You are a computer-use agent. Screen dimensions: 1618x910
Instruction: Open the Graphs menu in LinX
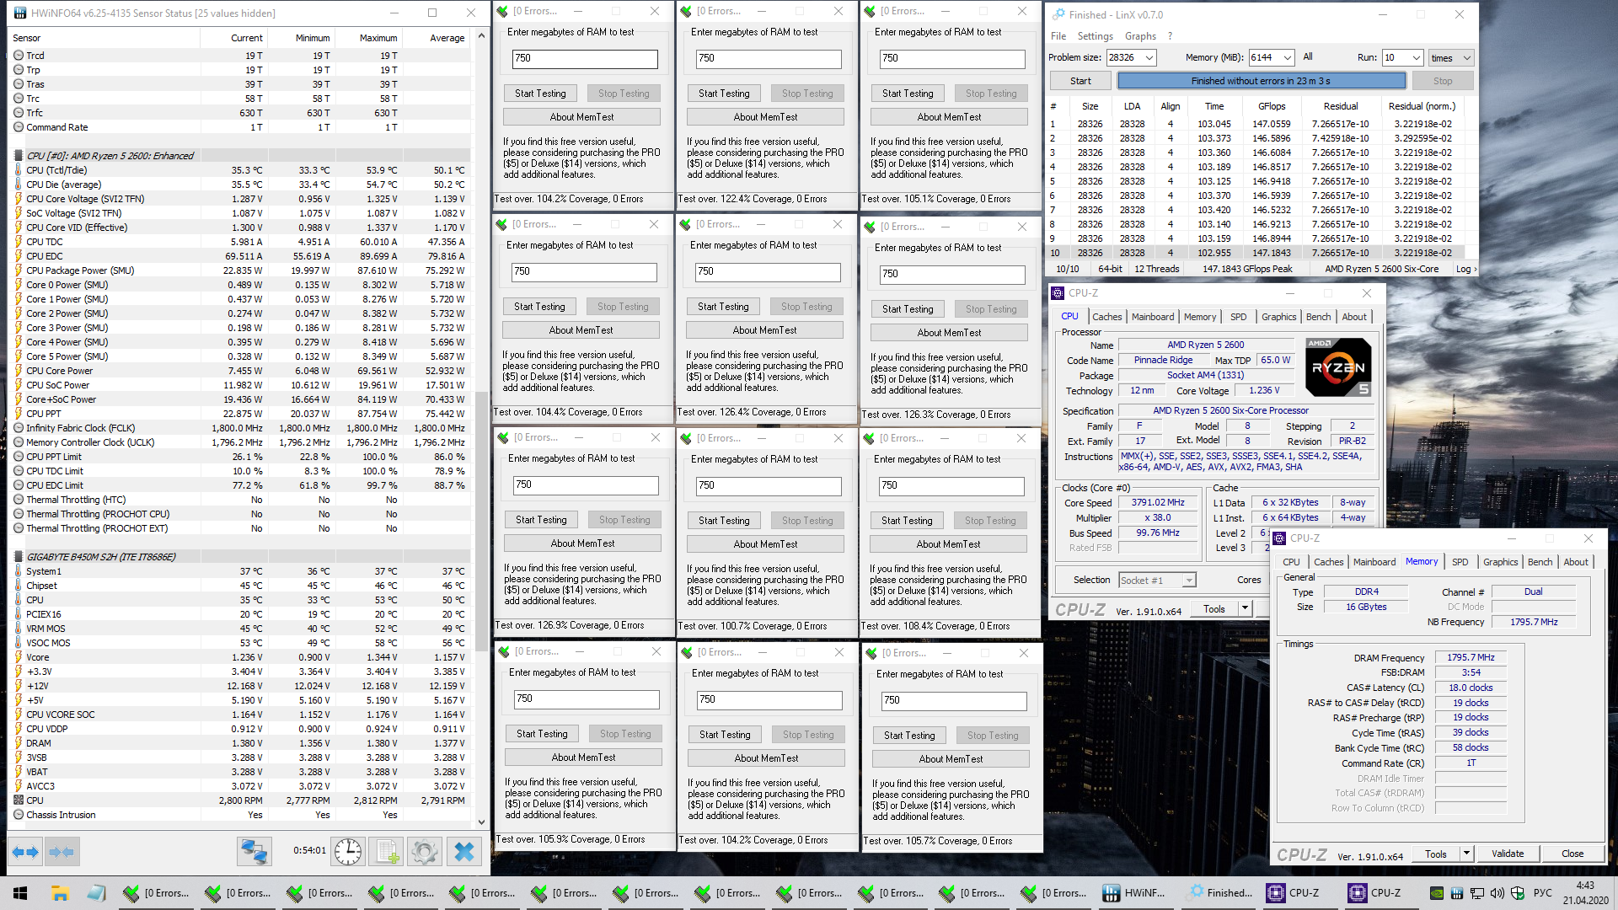click(1139, 36)
